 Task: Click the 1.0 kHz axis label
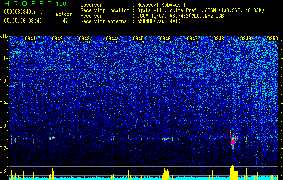[x=4, y=81]
